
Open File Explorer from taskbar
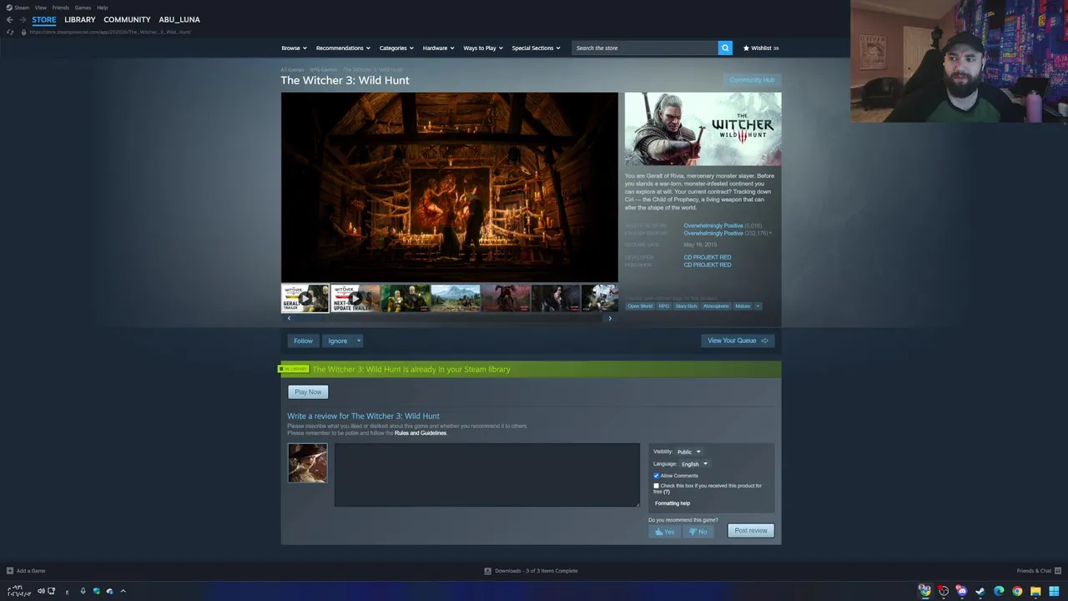click(1035, 591)
